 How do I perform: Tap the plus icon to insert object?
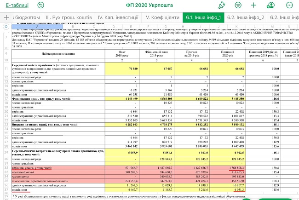coord(254,6)
